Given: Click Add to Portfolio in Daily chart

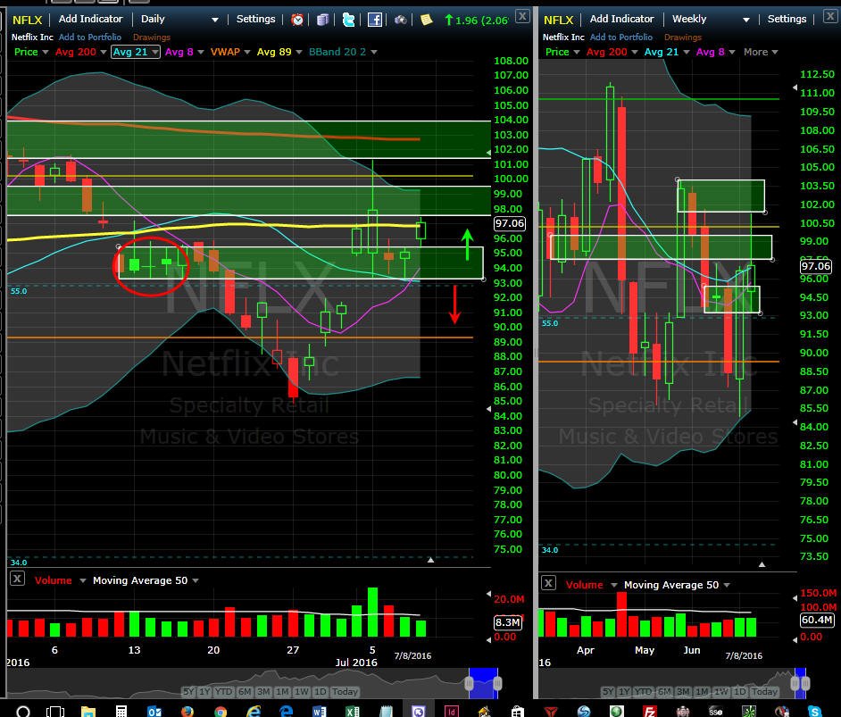Looking at the screenshot, I should [x=90, y=37].
